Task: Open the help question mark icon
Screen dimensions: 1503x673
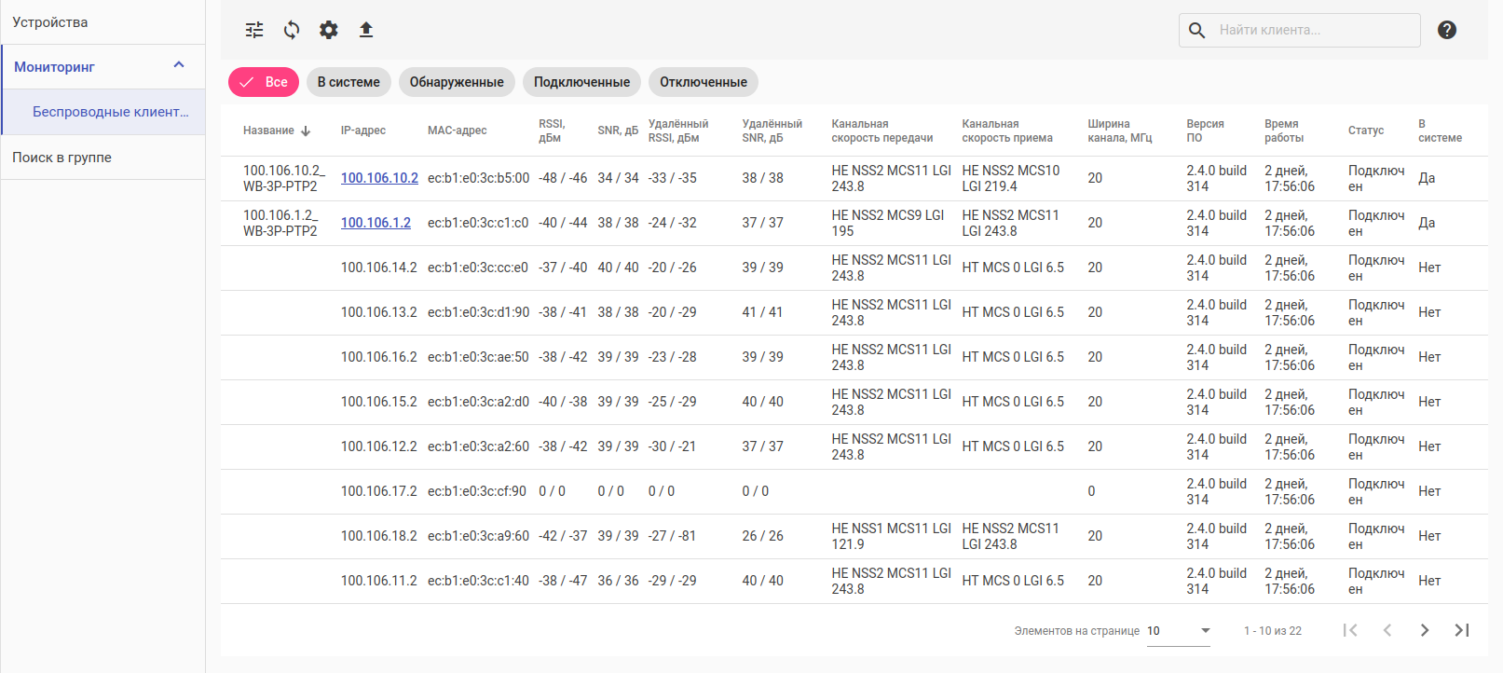Action: click(x=1446, y=30)
